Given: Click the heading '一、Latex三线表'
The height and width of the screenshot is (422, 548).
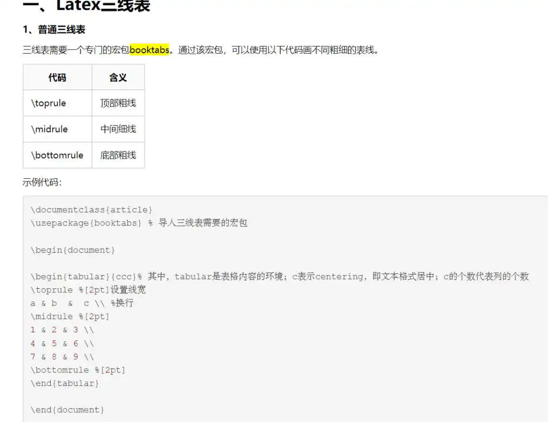Looking at the screenshot, I should pos(86,6).
